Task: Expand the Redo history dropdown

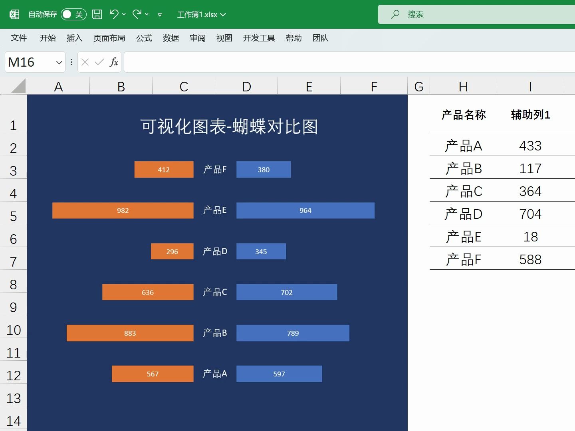Action: 147,14
